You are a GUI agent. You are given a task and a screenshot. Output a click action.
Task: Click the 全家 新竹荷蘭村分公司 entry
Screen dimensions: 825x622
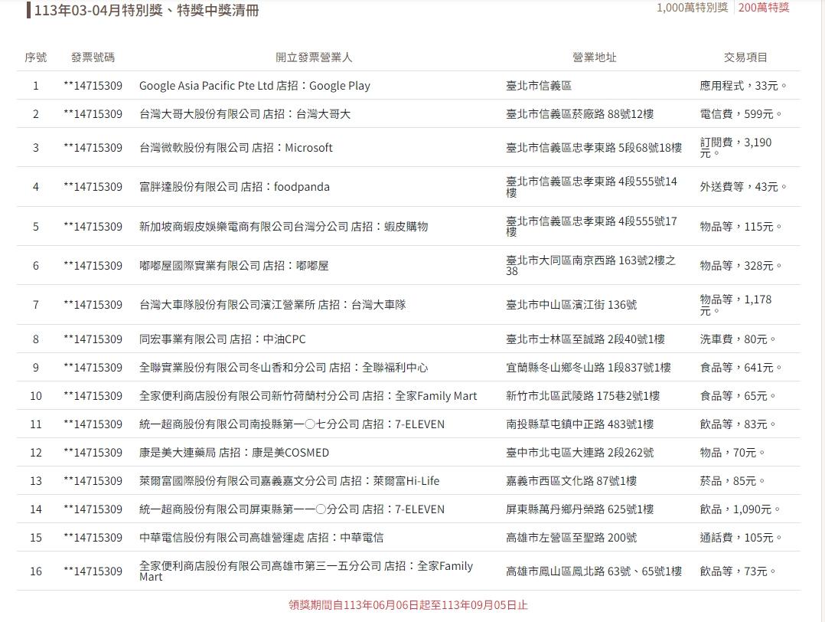tap(308, 396)
